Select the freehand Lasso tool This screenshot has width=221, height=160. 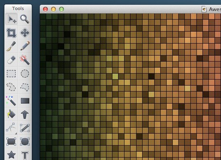point(11,87)
